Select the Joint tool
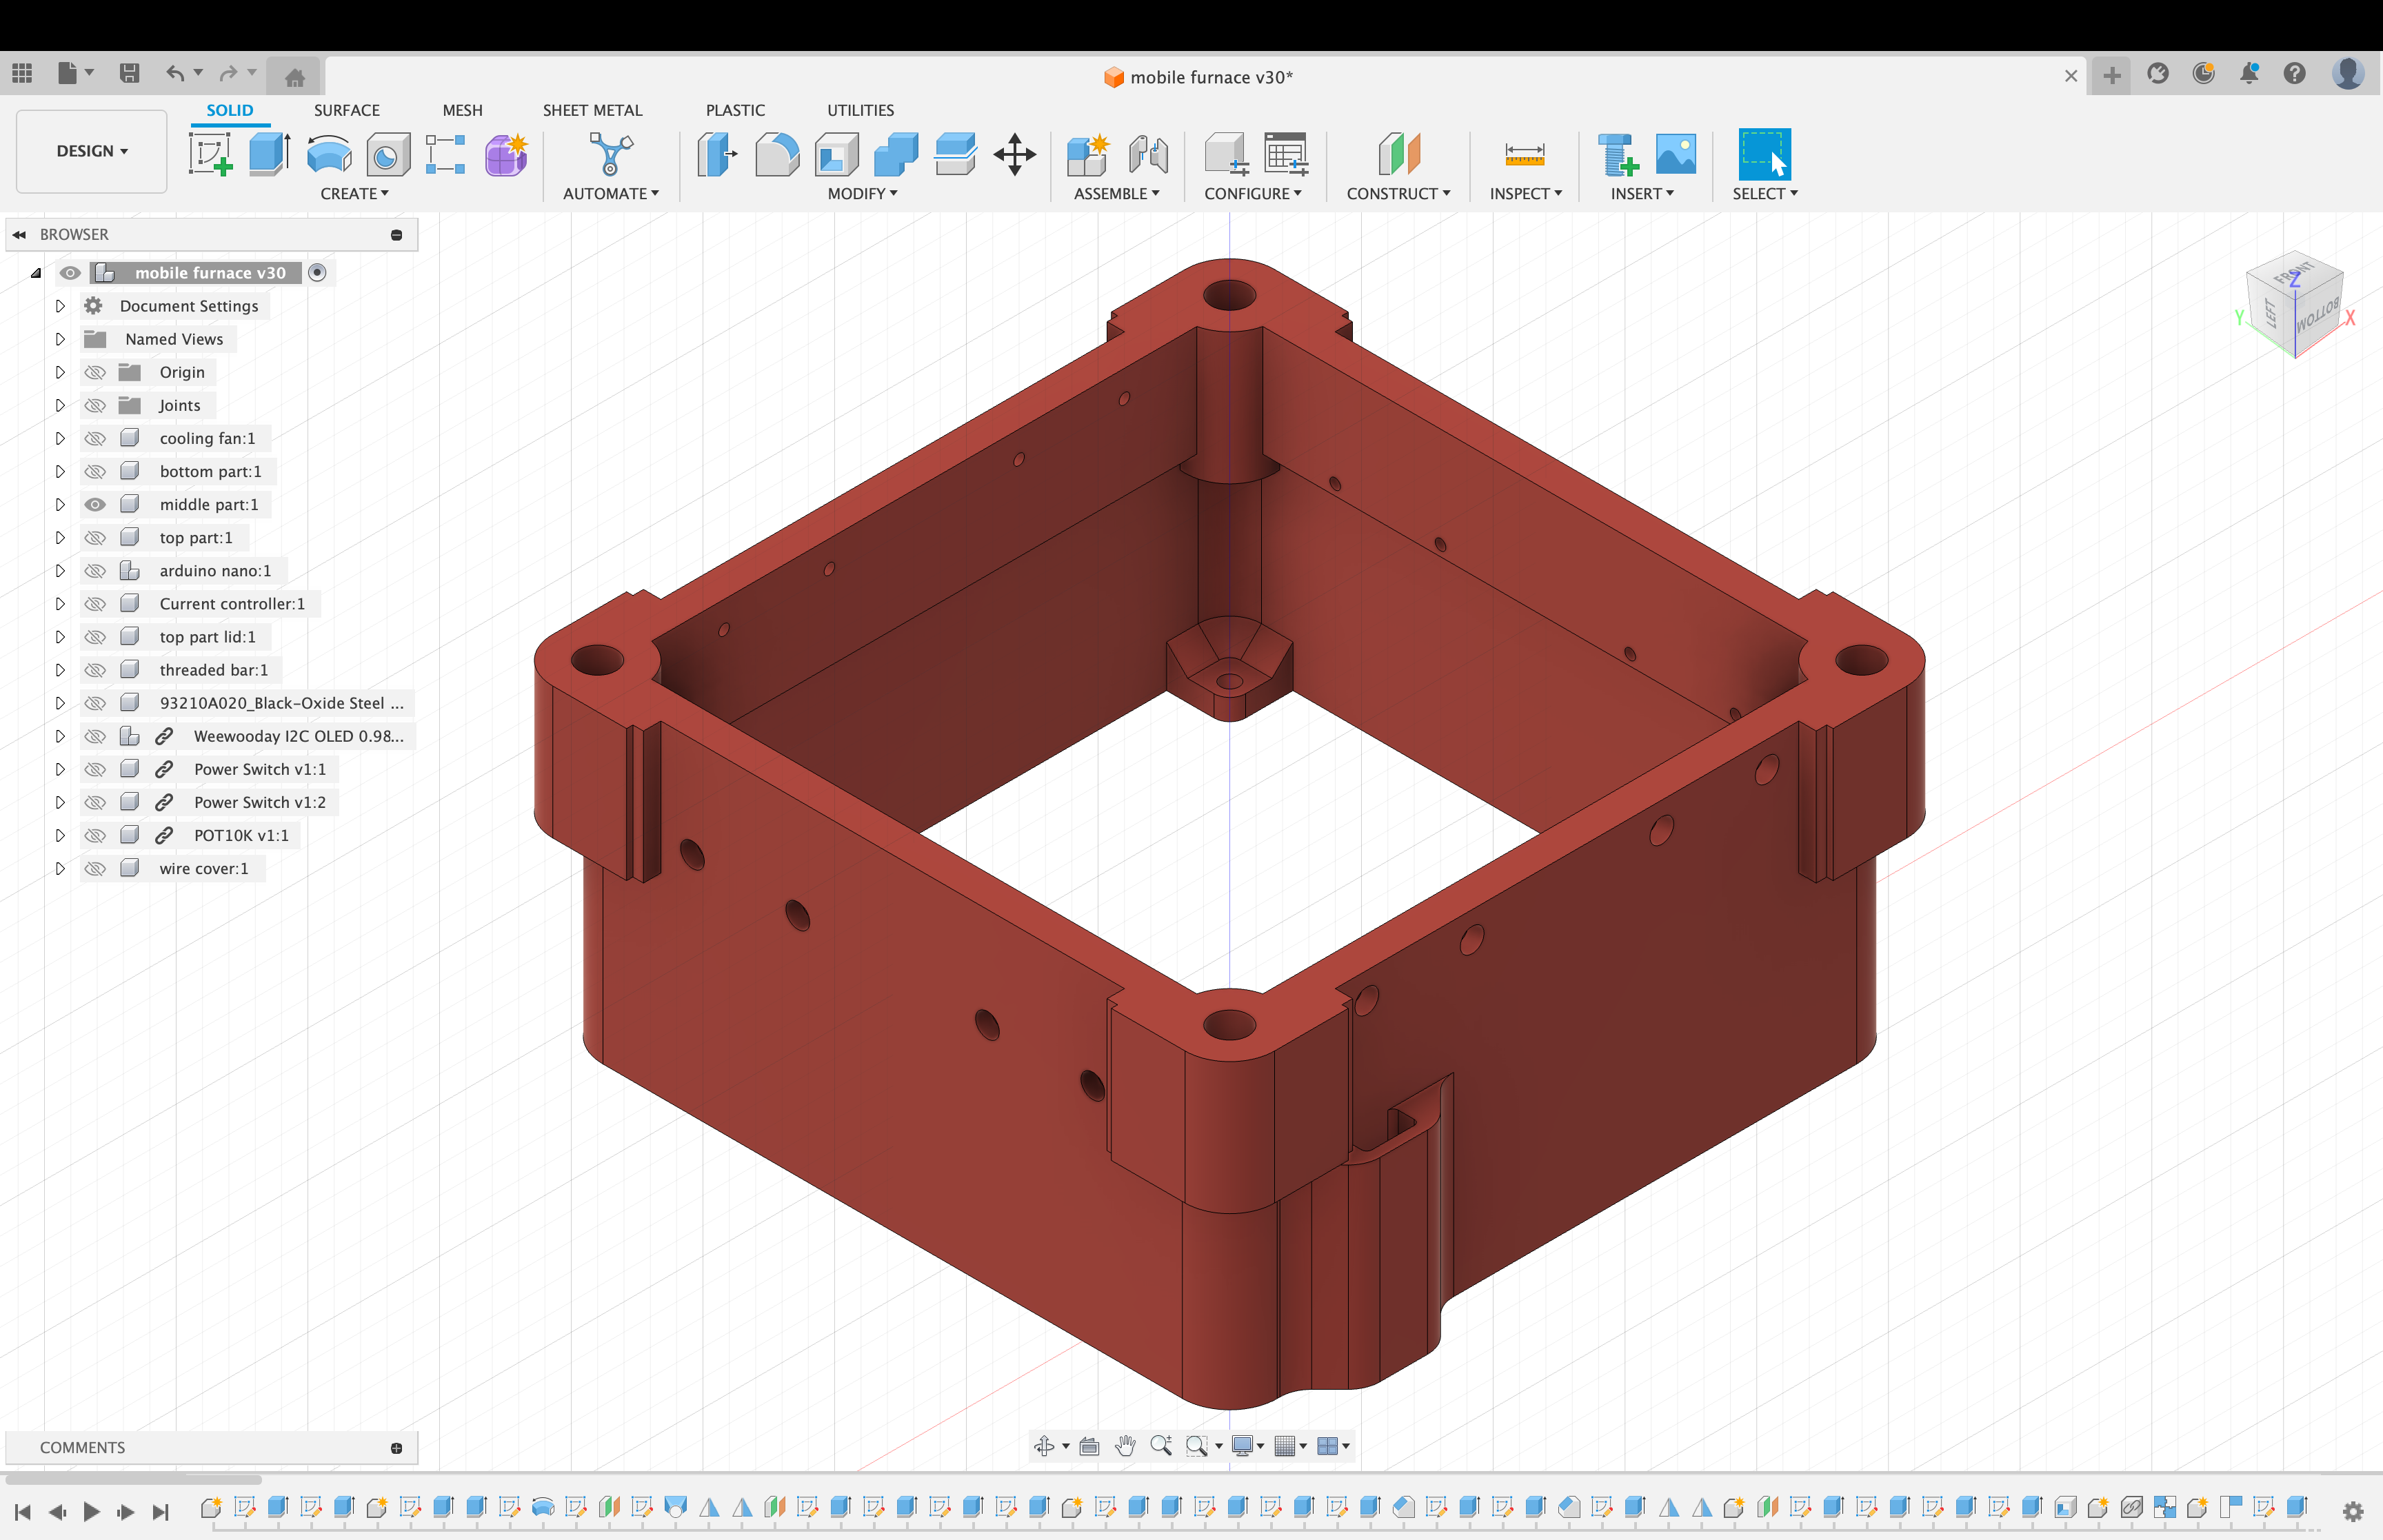The height and width of the screenshot is (1540, 2383). 1148,155
